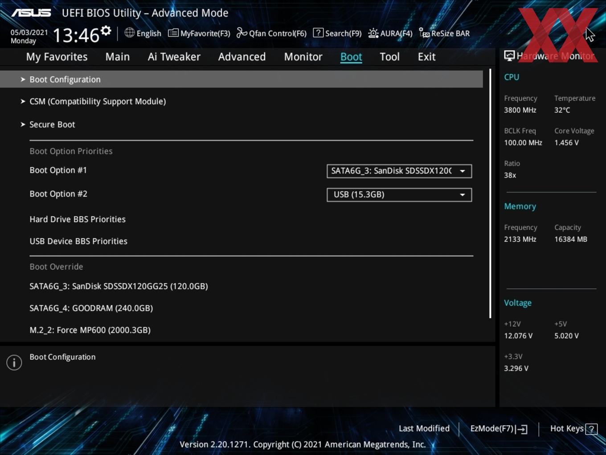Click the 13:46 clock display
Viewport: 606px width, 455px height.
tap(76, 35)
